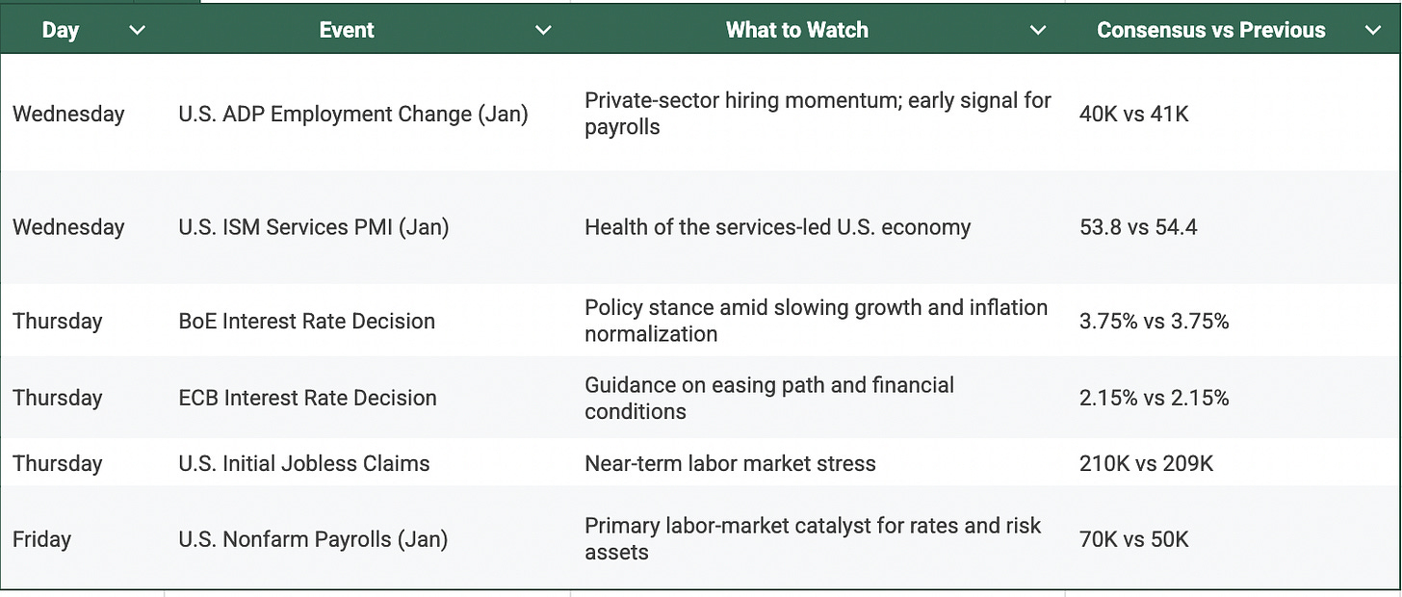Select the Health of services-led U.S. economy cell
This screenshot has height=597, width=1402.
[x=778, y=227]
